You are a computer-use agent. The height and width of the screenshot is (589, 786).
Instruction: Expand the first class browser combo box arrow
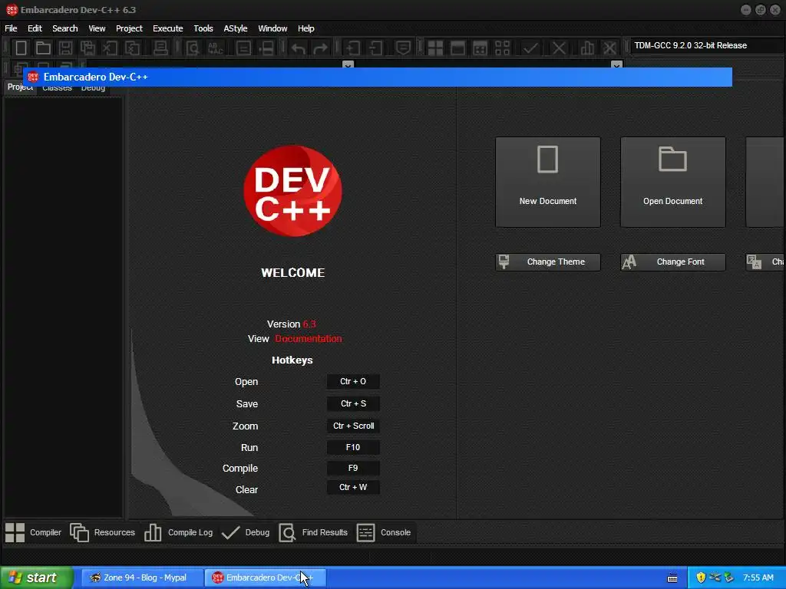(348, 64)
